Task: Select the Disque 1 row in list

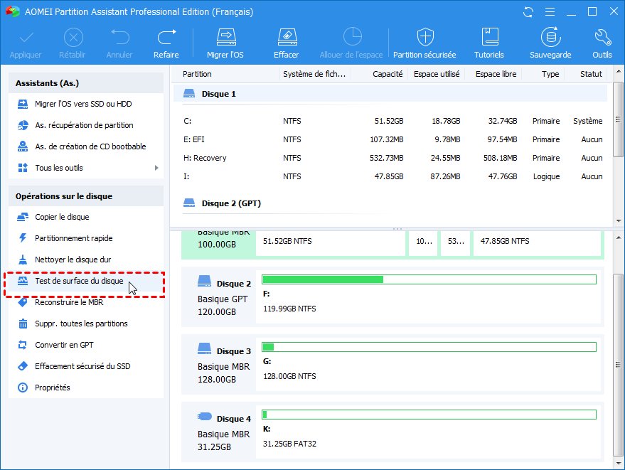Action: (390, 94)
